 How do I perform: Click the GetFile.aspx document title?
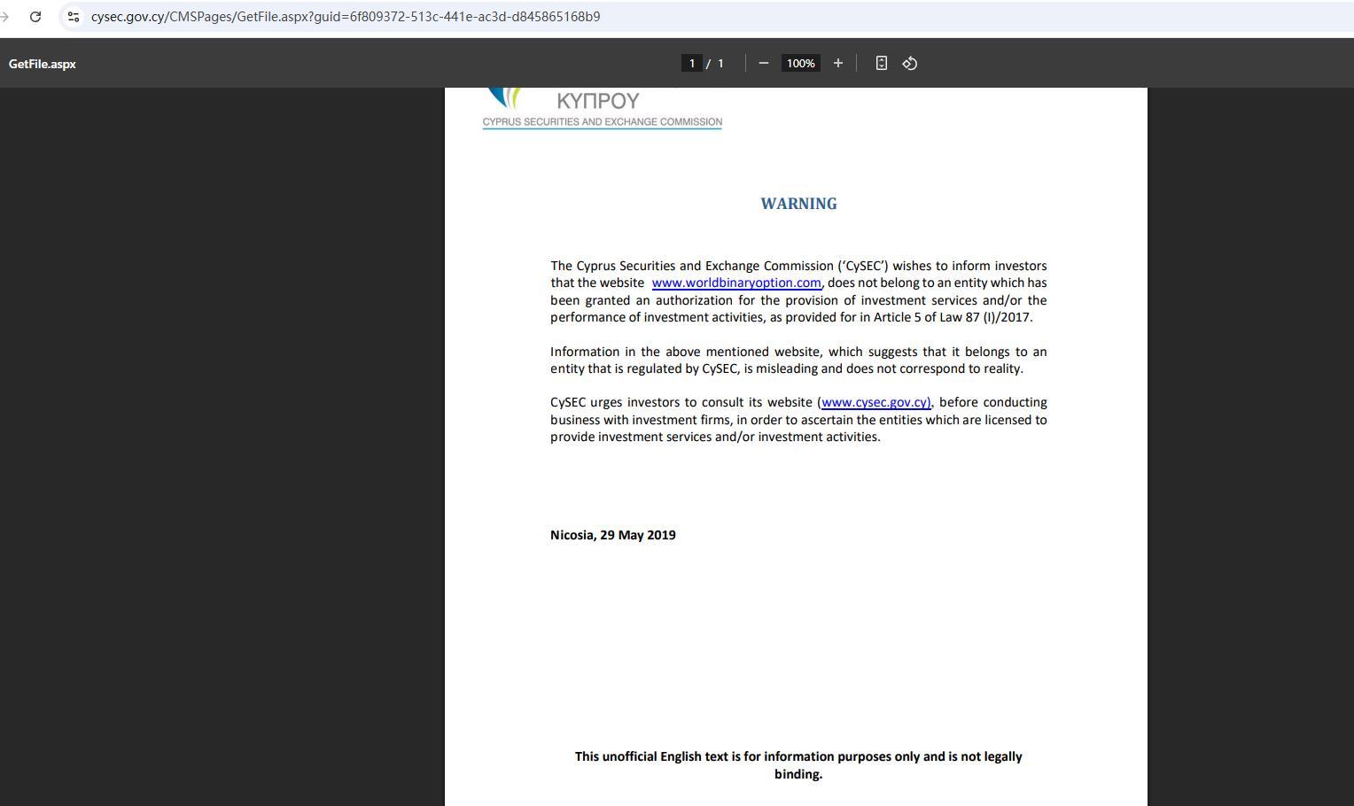click(43, 64)
